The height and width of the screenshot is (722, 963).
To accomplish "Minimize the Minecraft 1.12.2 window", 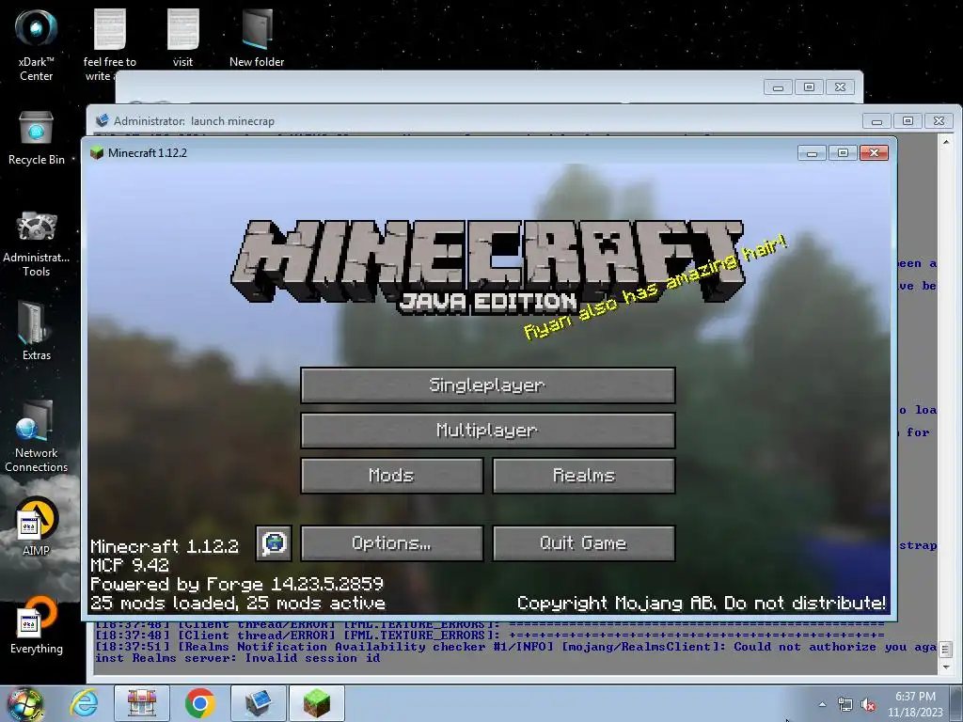I will point(812,153).
